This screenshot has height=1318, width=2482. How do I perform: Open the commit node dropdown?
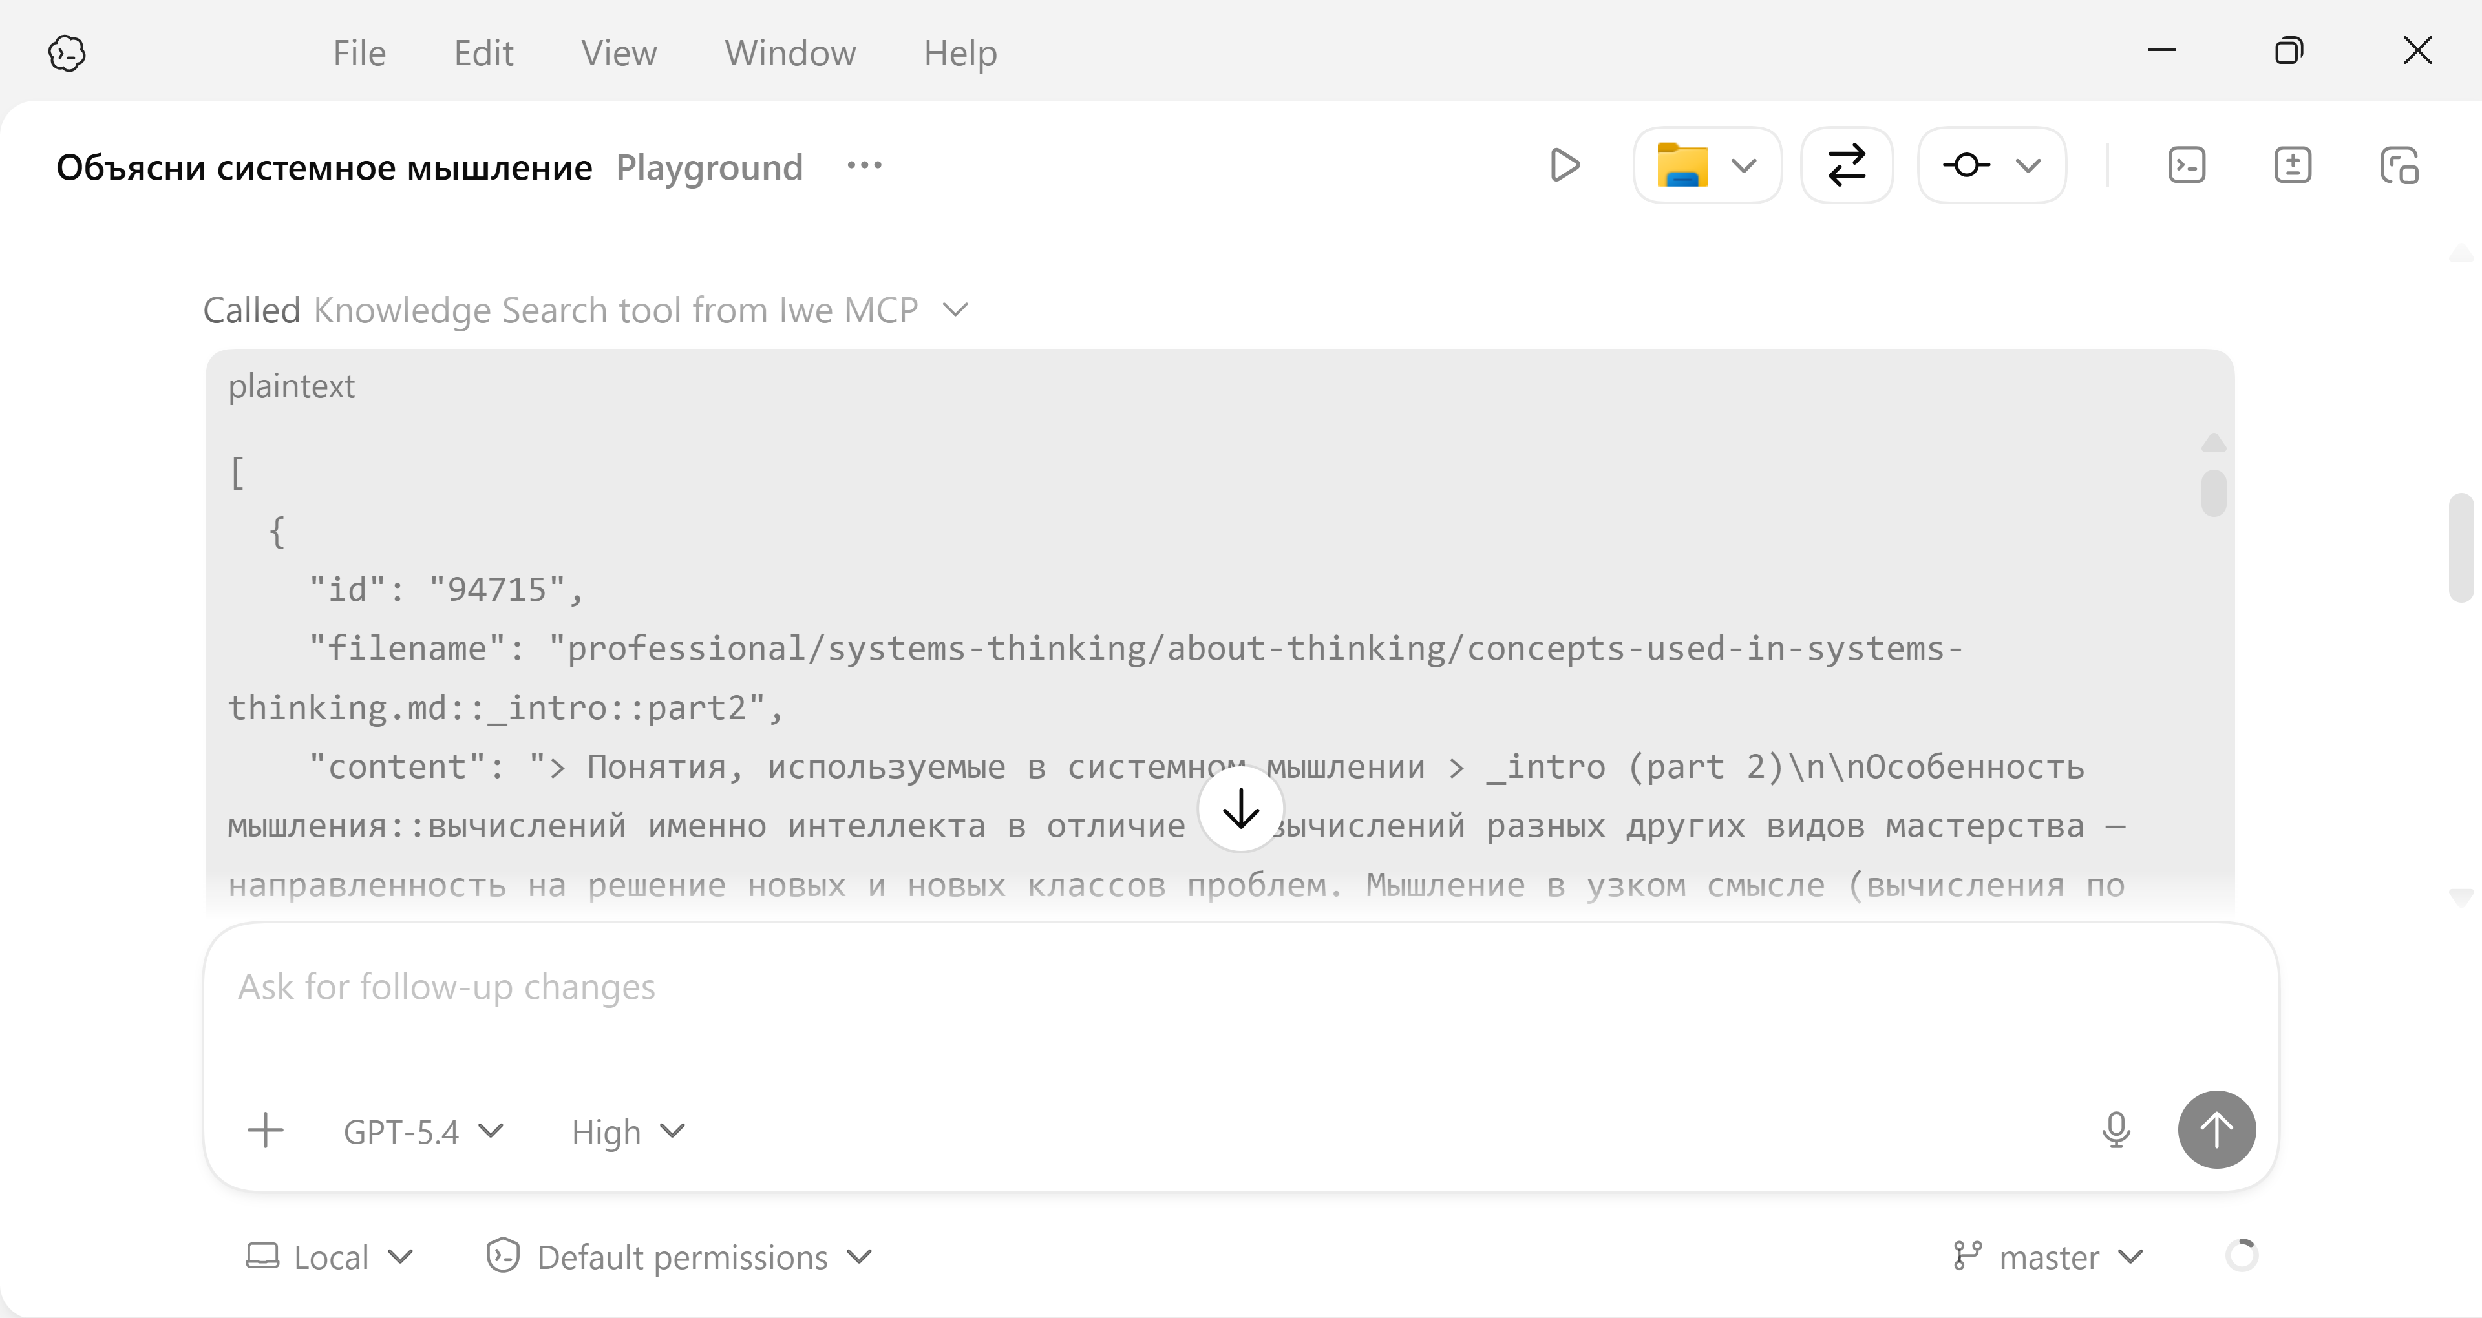pos(1991,165)
